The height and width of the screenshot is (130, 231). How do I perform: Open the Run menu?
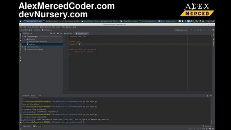point(54,27)
